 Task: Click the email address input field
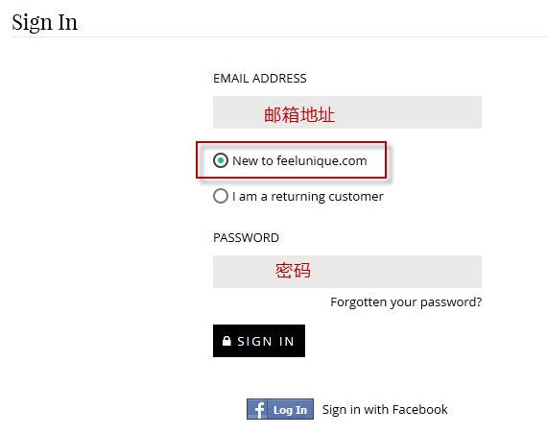[x=347, y=112]
